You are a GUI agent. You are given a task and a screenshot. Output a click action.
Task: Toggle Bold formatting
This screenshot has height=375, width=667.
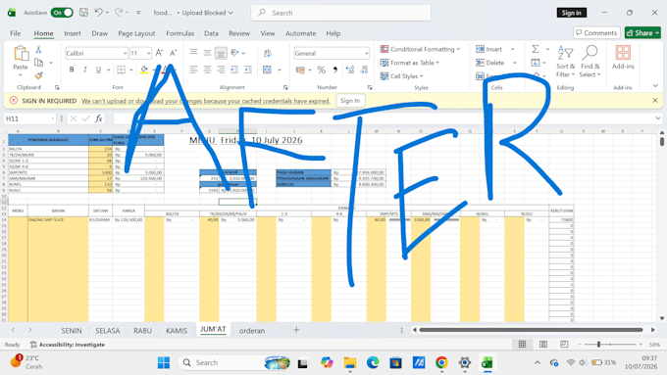tap(72, 70)
